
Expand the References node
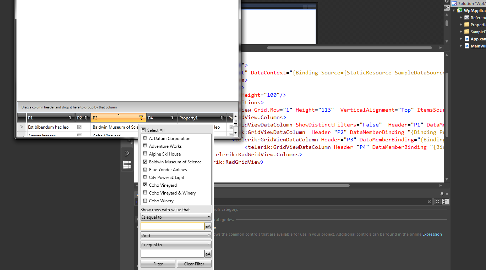(x=461, y=18)
